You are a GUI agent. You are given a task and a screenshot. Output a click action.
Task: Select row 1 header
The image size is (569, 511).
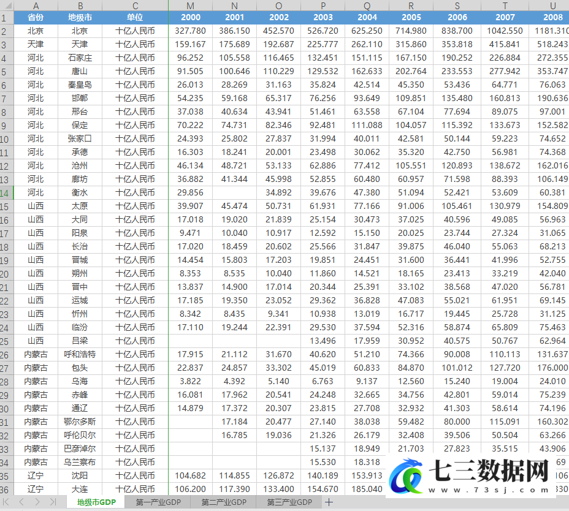click(7, 18)
